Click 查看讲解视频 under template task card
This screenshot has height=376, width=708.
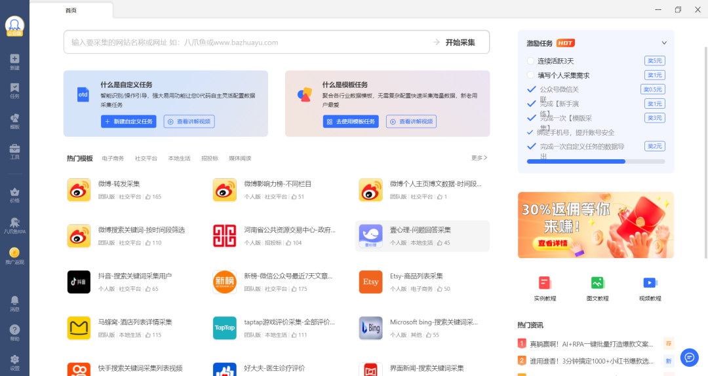411,121
